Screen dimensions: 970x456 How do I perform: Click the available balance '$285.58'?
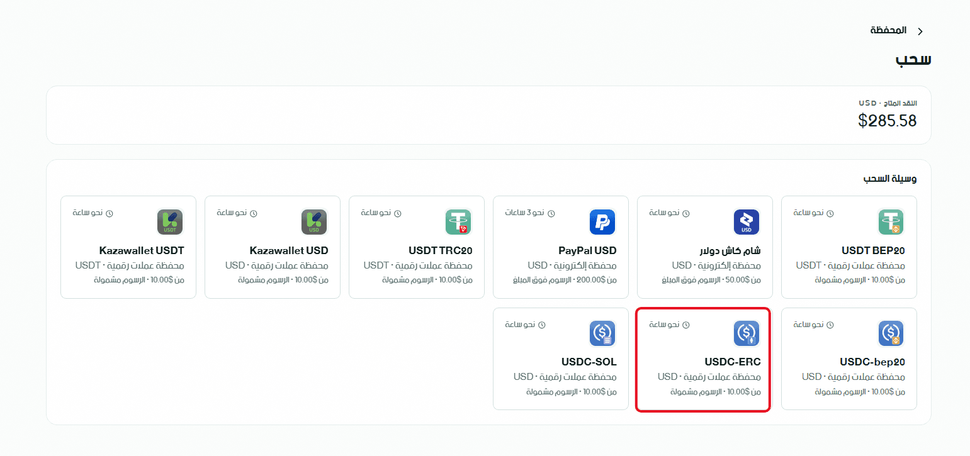coord(888,121)
